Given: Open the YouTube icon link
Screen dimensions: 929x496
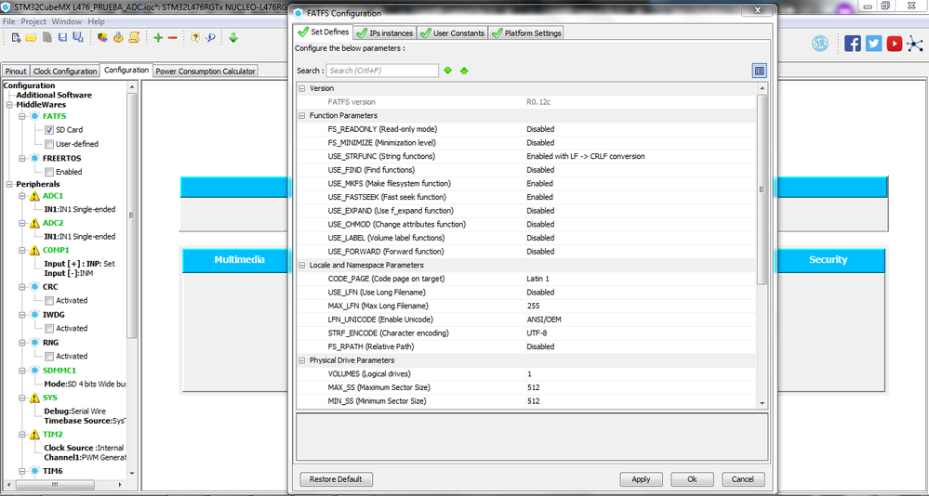Looking at the screenshot, I should (894, 44).
